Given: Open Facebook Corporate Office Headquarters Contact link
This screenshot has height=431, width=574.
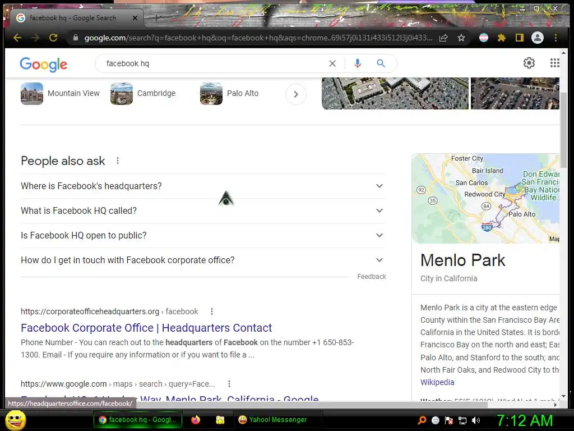Looking at the screenshot, I should 146,328.
